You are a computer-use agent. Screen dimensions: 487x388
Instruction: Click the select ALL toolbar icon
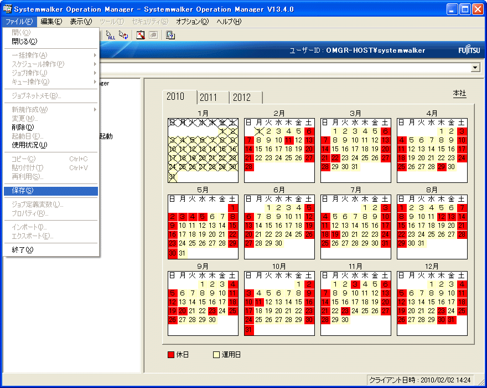110,35
